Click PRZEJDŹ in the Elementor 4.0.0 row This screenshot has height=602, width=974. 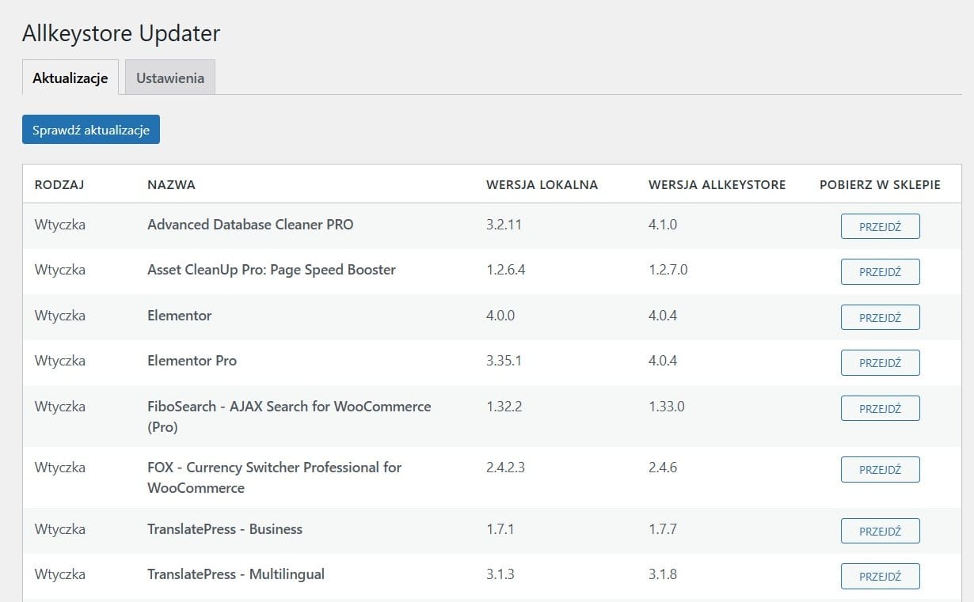coord(881,317)
